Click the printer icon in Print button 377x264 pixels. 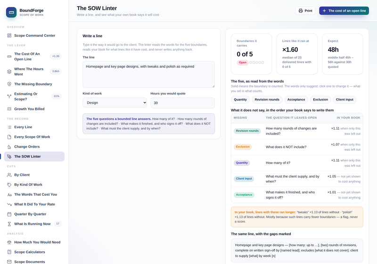tap(301, 10)
